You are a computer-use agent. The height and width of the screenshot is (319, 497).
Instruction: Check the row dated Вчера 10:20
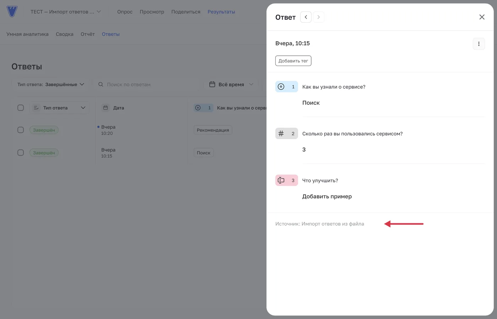(21, 130)
